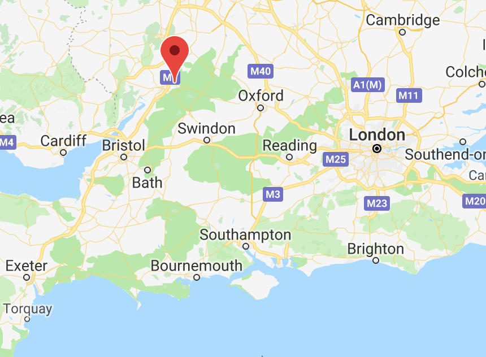Click the M20 motorway badge
This screenshot has height=357, width=486.
(x=474, y=201)
